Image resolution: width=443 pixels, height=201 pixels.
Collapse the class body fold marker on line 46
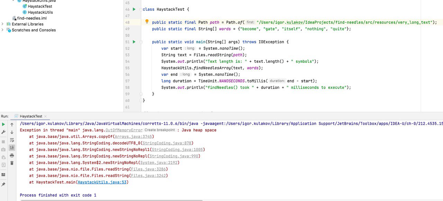[x=141, y=9]
